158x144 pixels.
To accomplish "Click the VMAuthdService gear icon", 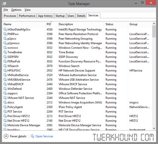I will point(5,75).
